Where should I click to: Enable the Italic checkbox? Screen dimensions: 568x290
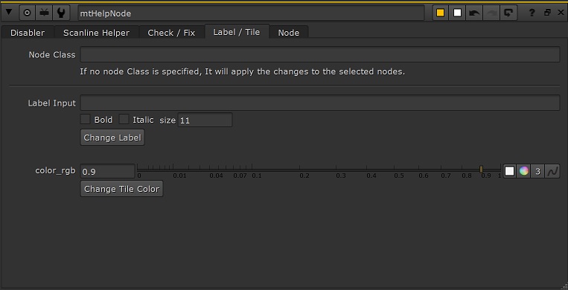(124, 119)
